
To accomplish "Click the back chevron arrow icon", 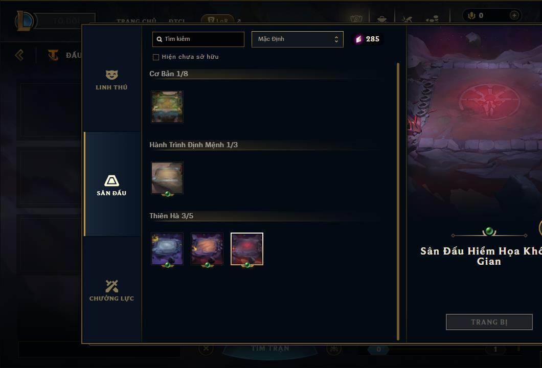I will pos(19,55).
